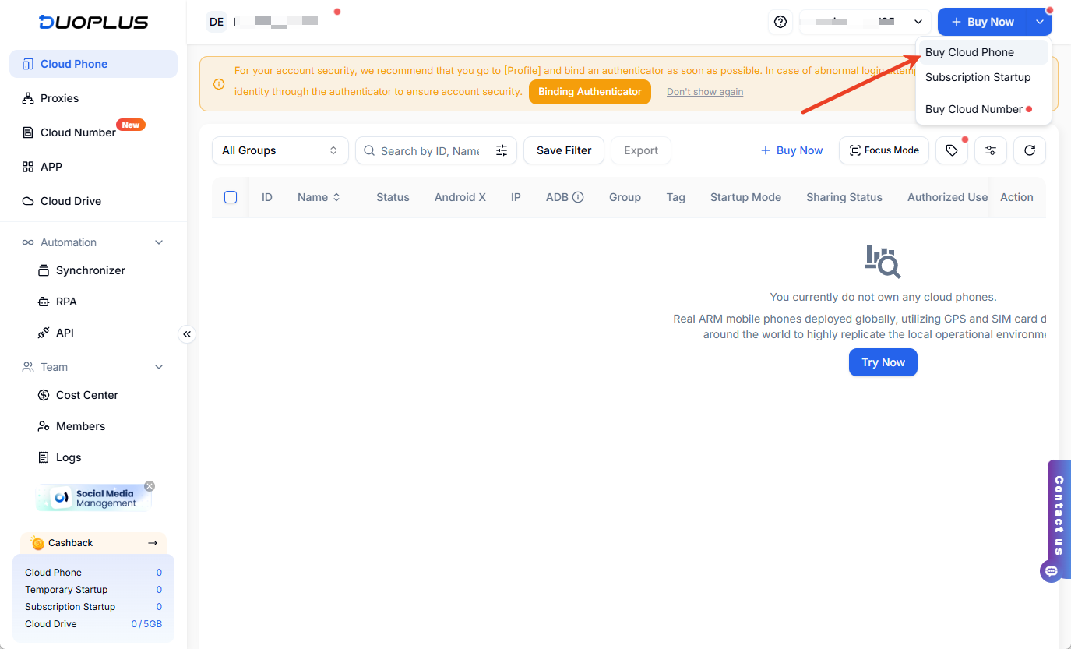Open advanced filter icon in search box

point(502,150)
